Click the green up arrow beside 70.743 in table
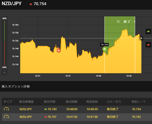The height and width of the screenshot is (124, 152). pyautogui.click(x=46, y=109)
